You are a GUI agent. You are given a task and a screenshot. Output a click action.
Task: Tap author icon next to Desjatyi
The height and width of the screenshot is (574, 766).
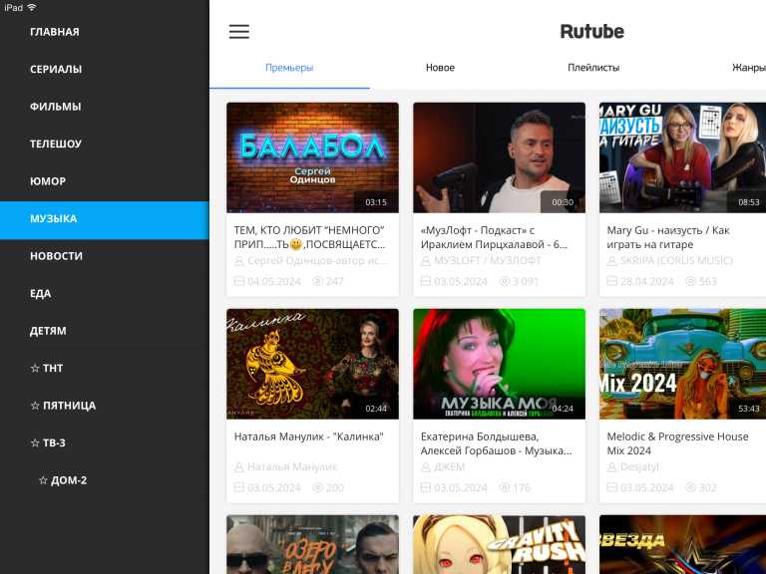tap(611, 467)
